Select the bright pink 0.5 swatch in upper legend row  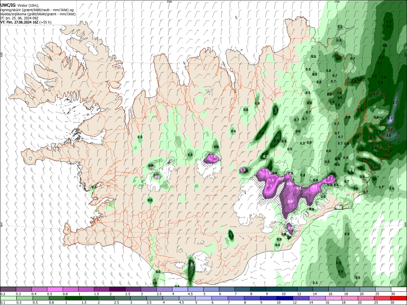coord(55,289)
